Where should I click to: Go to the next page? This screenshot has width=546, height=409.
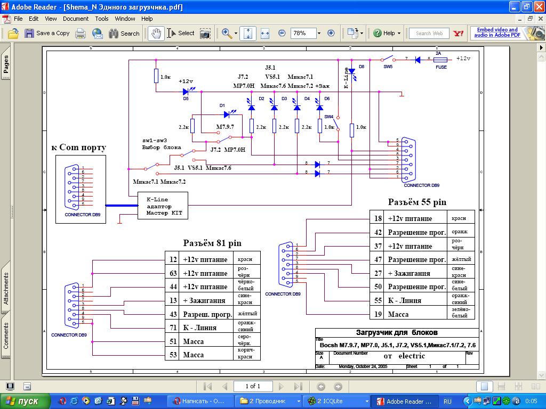(281, 387)
